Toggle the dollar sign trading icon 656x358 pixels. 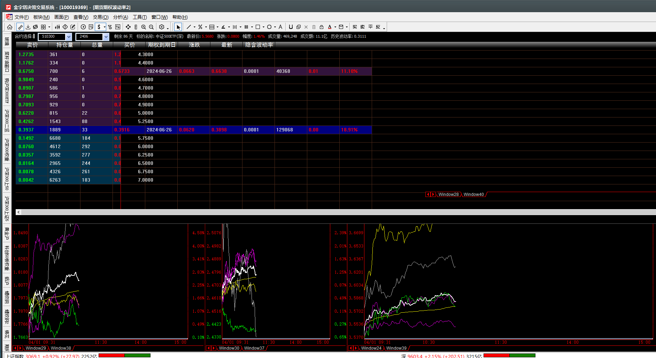point(99,27)
